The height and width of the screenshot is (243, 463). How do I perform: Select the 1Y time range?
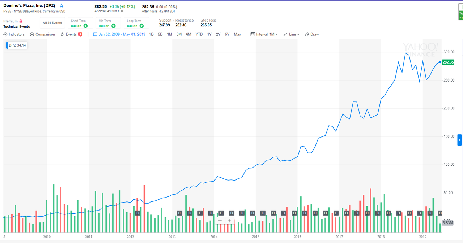click(x=209, y=34)
